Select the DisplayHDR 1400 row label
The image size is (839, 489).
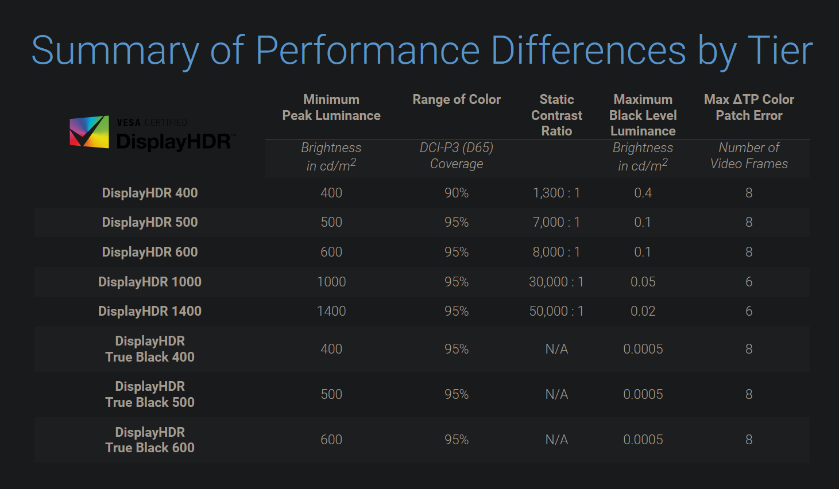tap(150, 311)
